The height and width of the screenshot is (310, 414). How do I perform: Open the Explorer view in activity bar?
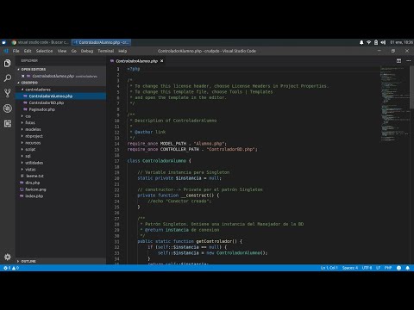pyautogui.click(x=8, y=63)
